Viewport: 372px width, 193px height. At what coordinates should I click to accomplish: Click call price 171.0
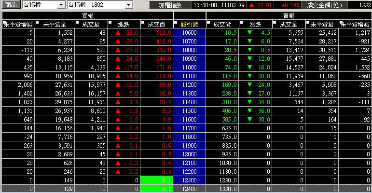[x=164, y=68]
